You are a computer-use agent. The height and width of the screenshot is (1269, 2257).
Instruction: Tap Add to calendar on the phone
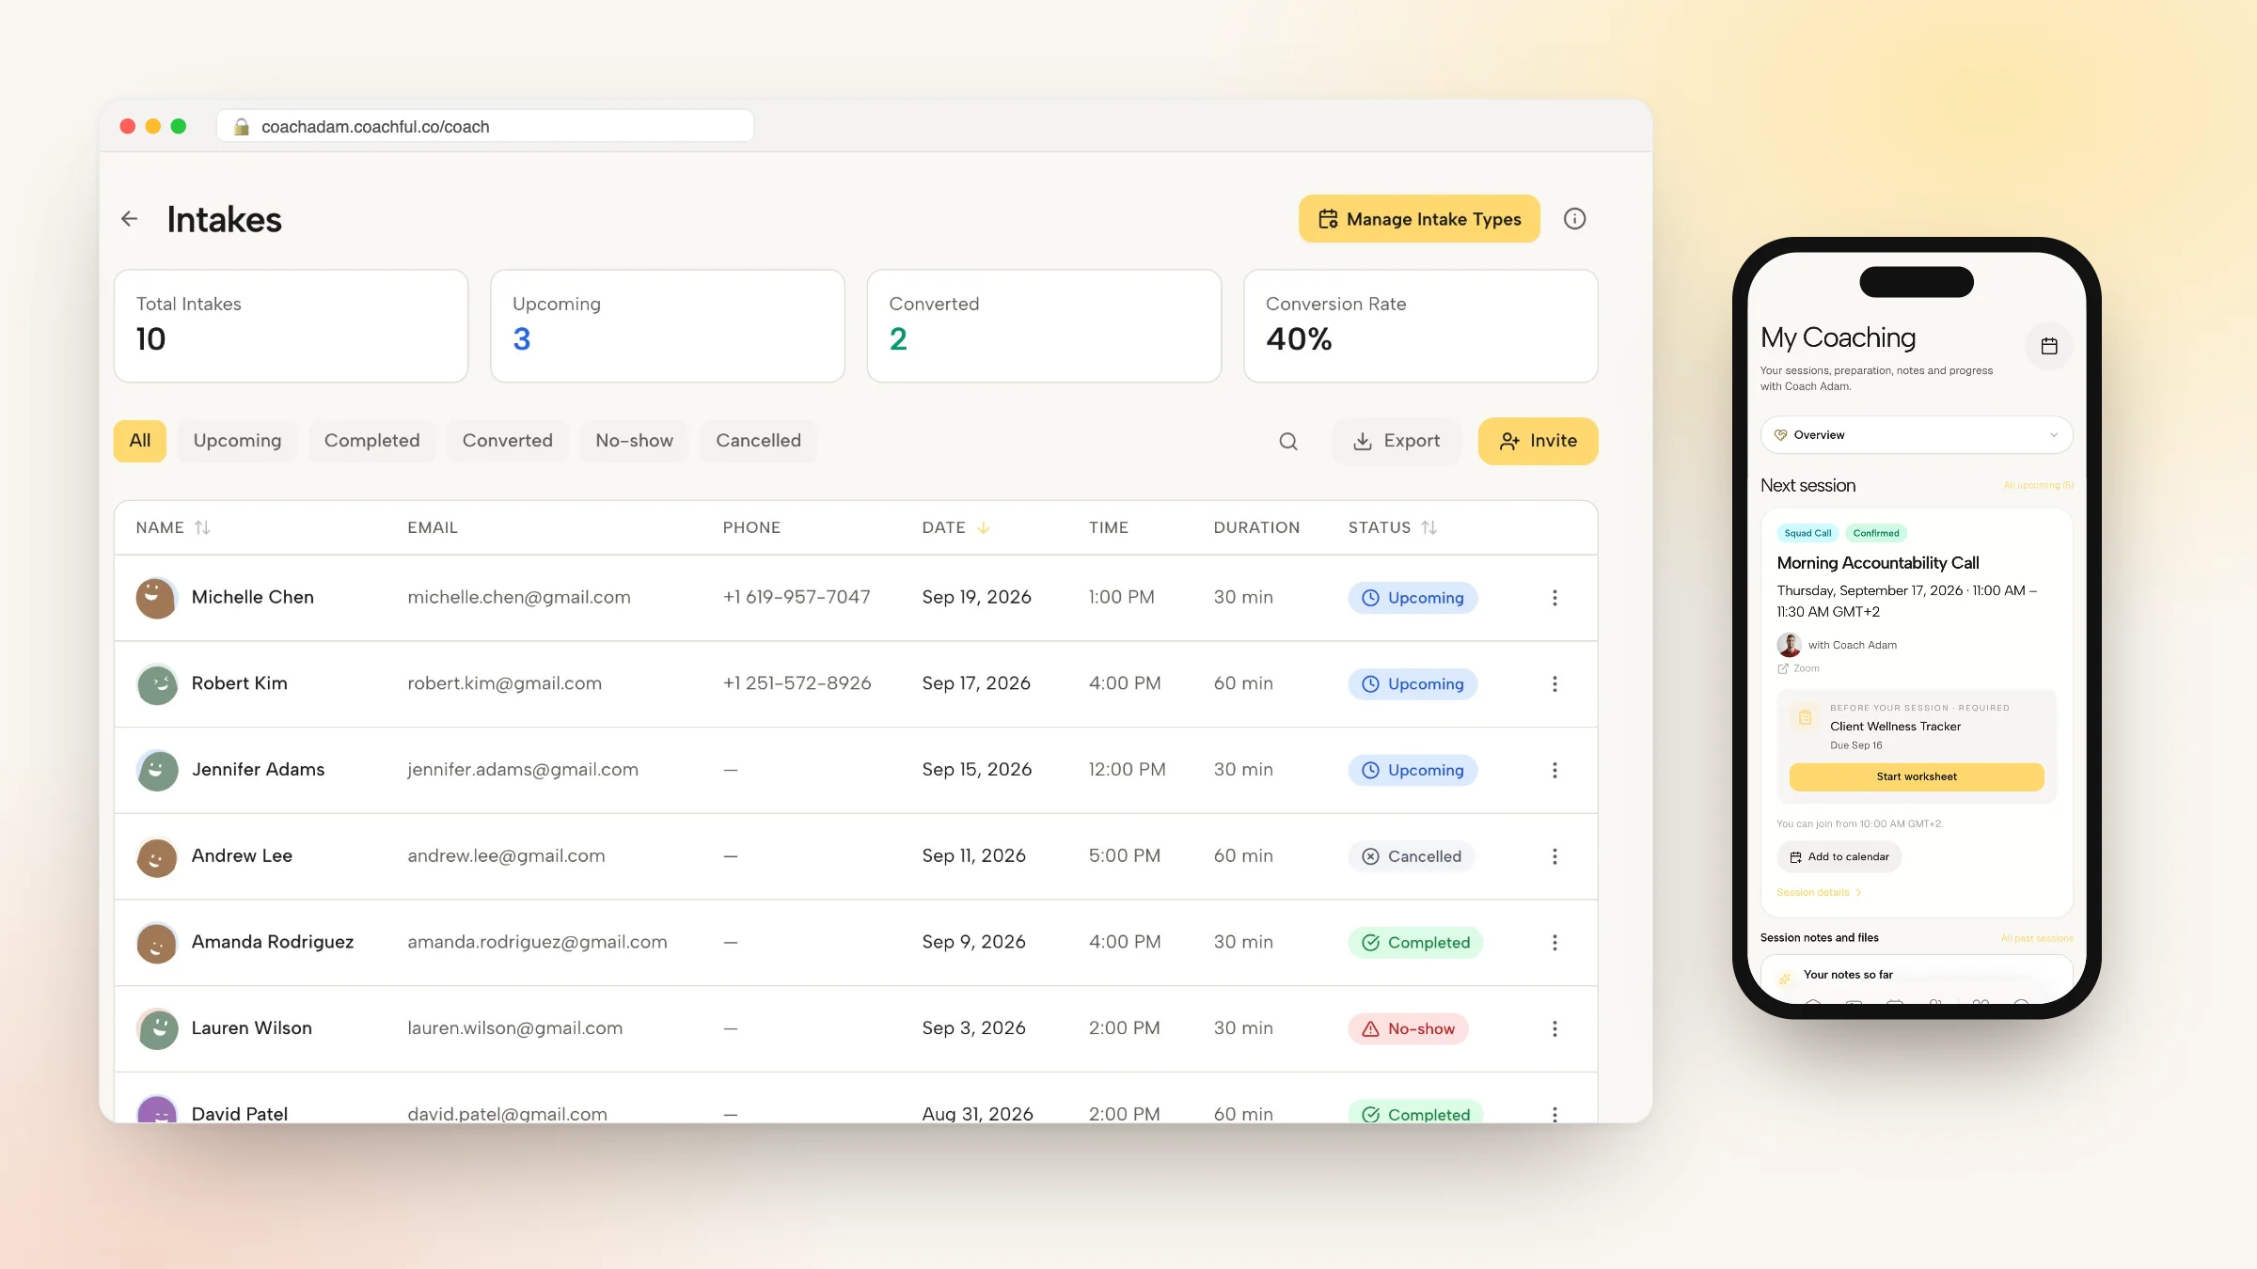tap(1839, 857)
